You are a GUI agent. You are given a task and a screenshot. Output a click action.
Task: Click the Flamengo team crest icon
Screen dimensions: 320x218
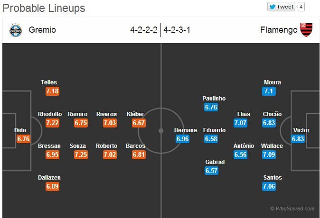[x=306, y=30]
